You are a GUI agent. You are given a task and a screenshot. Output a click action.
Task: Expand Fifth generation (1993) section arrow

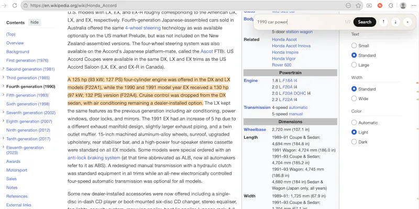(3, 95)
